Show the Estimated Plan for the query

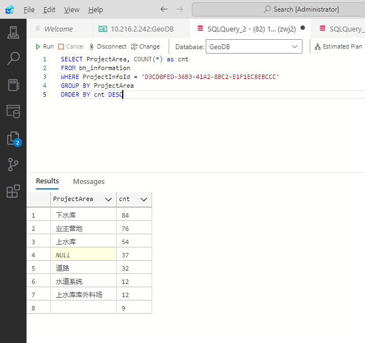(338, 47)
